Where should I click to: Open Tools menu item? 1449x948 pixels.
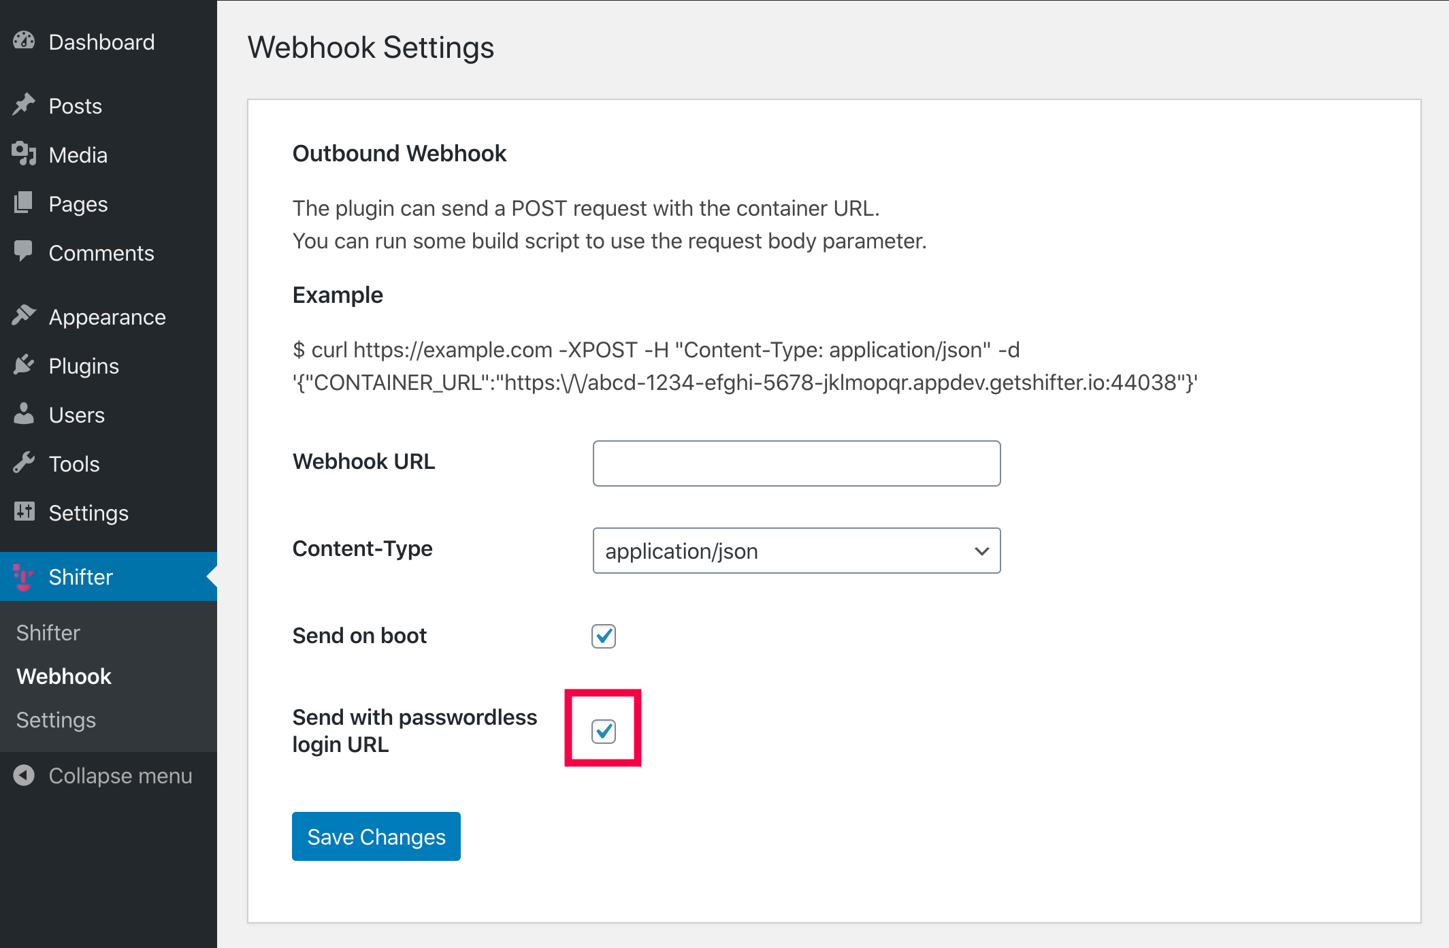point(109,464)
